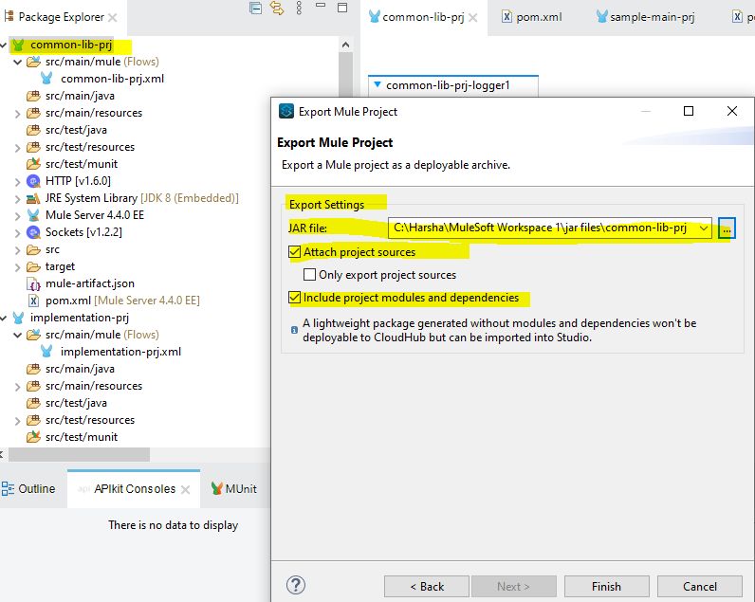This screenshot has width=755, height=602.
Task: Click pom.xml file icon in common-lib-prj
Action: (33, 301)
